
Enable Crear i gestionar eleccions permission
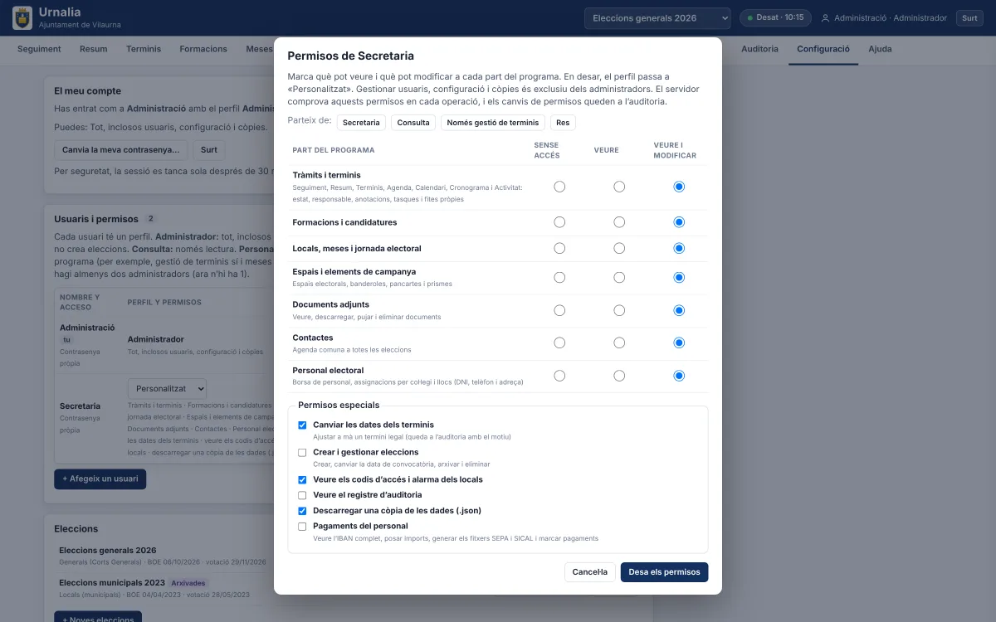click(x=302, y=452)
